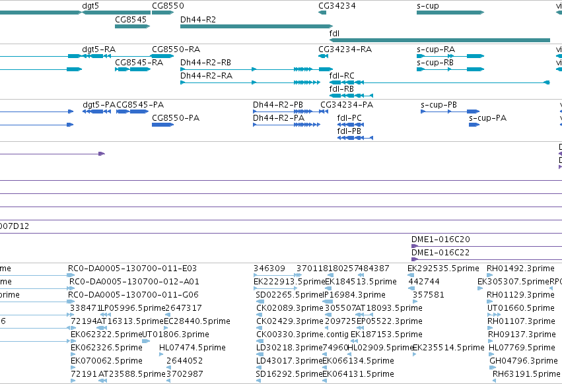562x384 pixels.
Task: Select EST entry 442744
Action: (424, 282)
